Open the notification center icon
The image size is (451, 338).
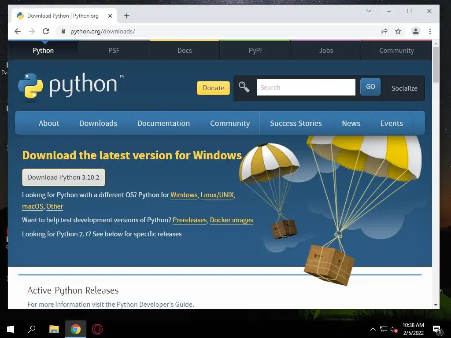(x=436, y=330)
